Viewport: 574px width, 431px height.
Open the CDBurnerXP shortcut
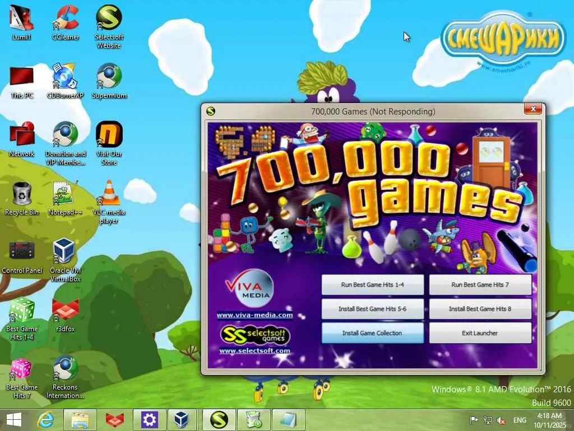[x=65, y=81]
